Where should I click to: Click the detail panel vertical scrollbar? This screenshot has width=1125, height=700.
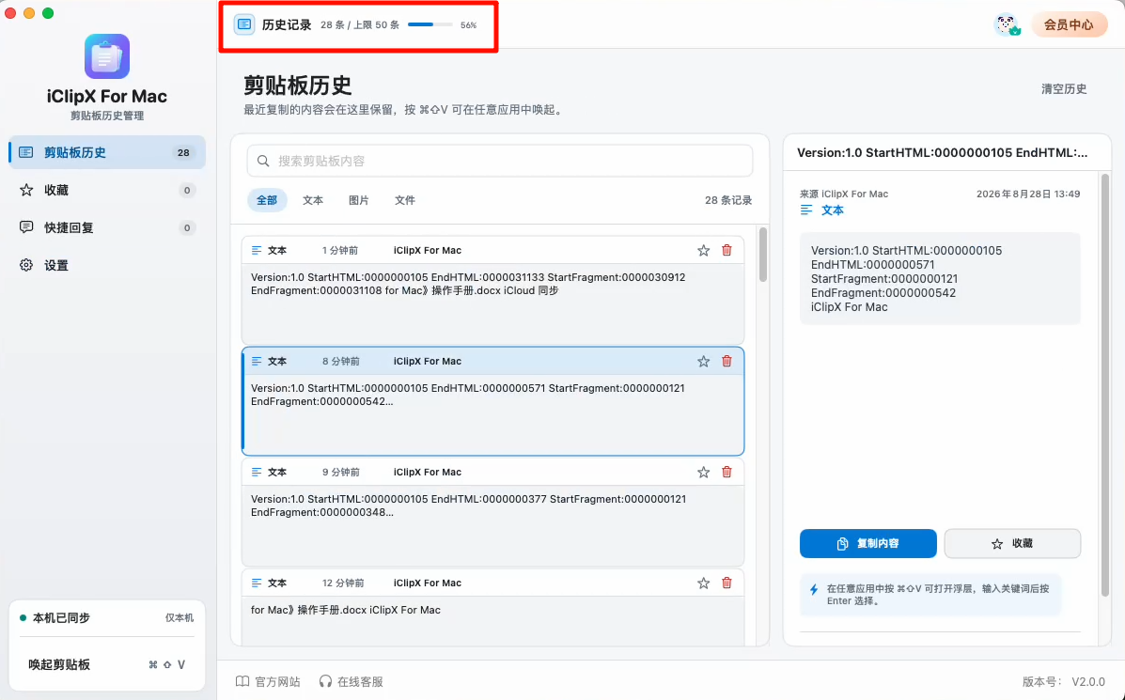(1105, 384)
